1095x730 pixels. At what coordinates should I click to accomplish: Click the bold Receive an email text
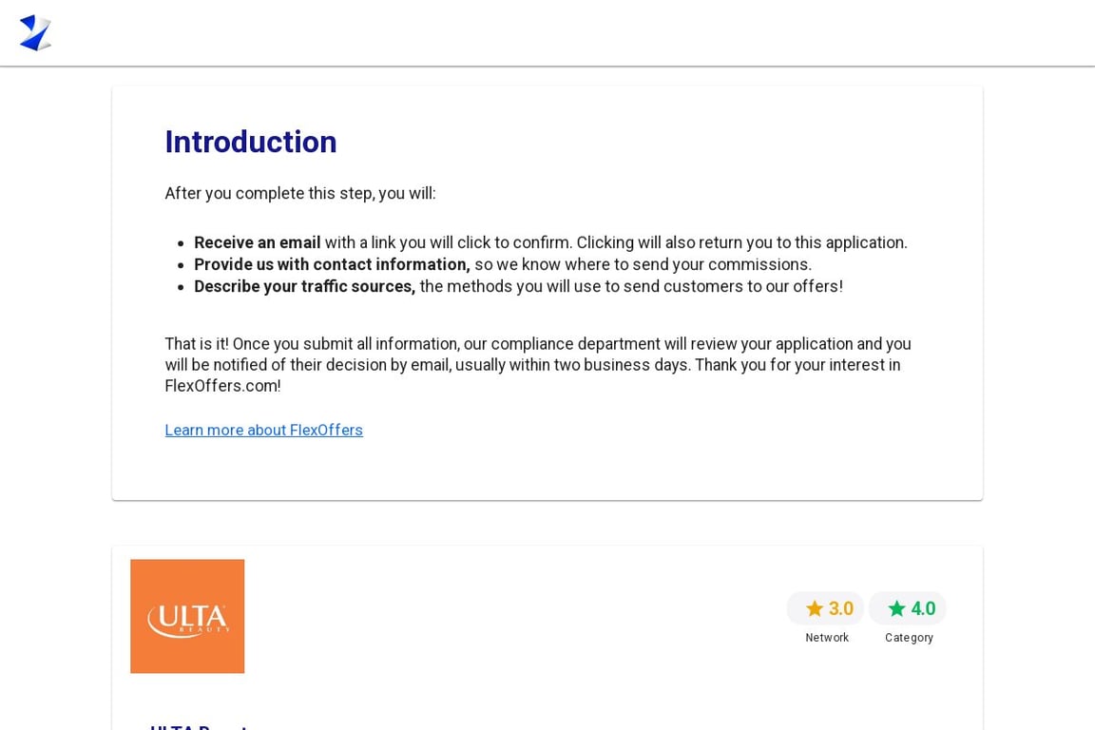(x=256, y=242)
